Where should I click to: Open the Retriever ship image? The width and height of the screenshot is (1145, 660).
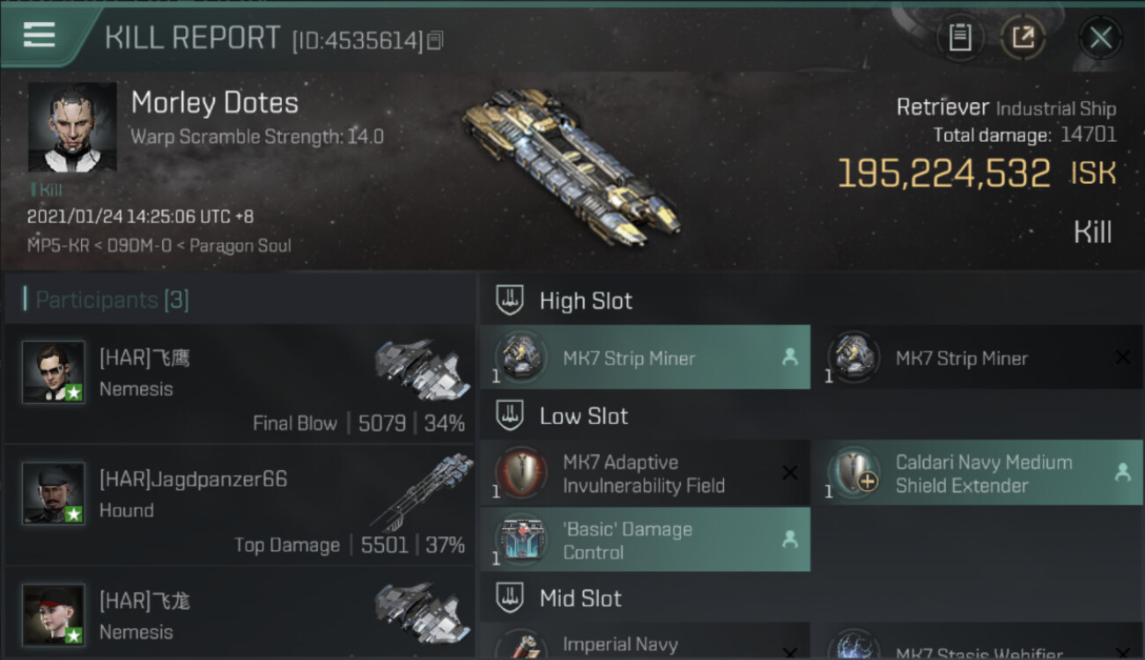(x=571, y=167)
